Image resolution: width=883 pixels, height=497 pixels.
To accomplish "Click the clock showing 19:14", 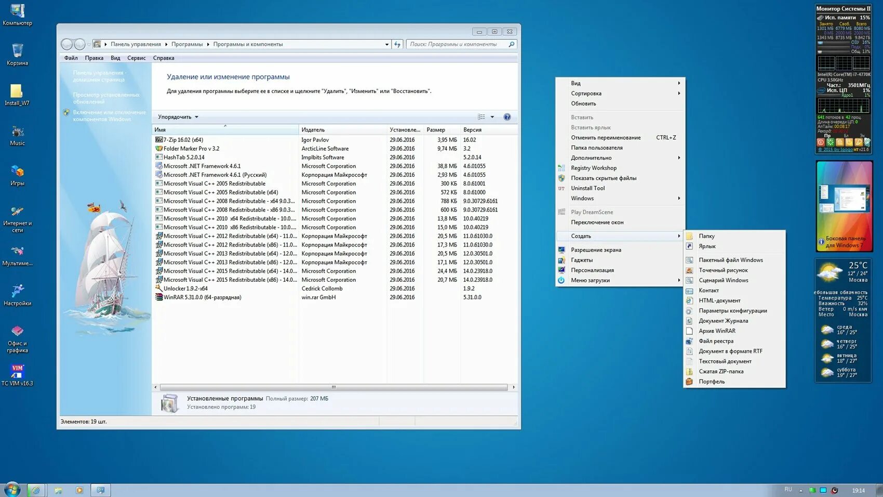I will click(859, 490).
